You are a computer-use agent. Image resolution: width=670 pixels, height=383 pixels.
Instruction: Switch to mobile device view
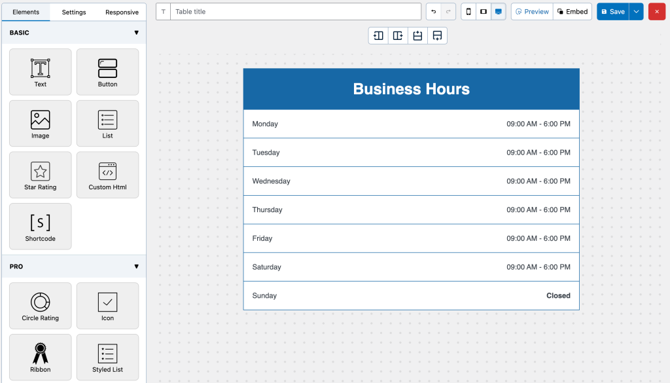point(468,12)
